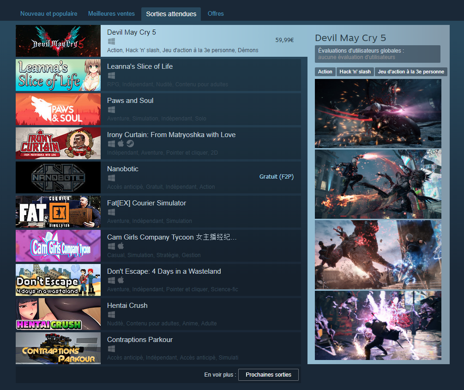464x390 pixels.
Task: Click the Devil May Cry 5 heading in preview panel
Action: [350, 38]
